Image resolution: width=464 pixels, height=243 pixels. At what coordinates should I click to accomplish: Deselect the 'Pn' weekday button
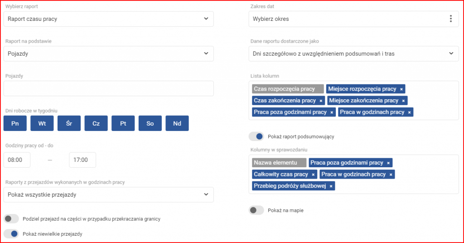pyautogui.click(x=15, y=123)
